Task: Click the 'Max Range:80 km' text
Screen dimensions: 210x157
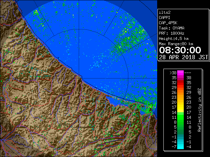Action: coord(176,44)
